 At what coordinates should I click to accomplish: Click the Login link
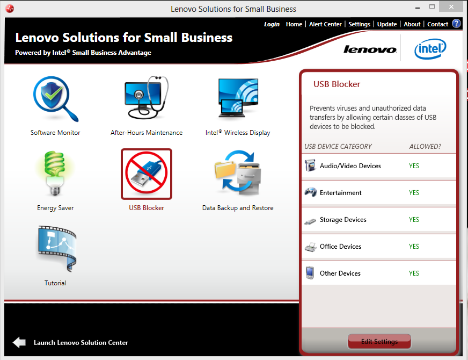click(272, 24)
